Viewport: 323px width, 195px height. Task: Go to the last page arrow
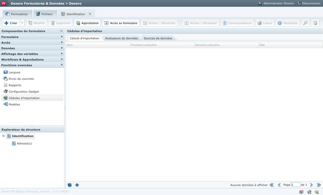(319, 185)
